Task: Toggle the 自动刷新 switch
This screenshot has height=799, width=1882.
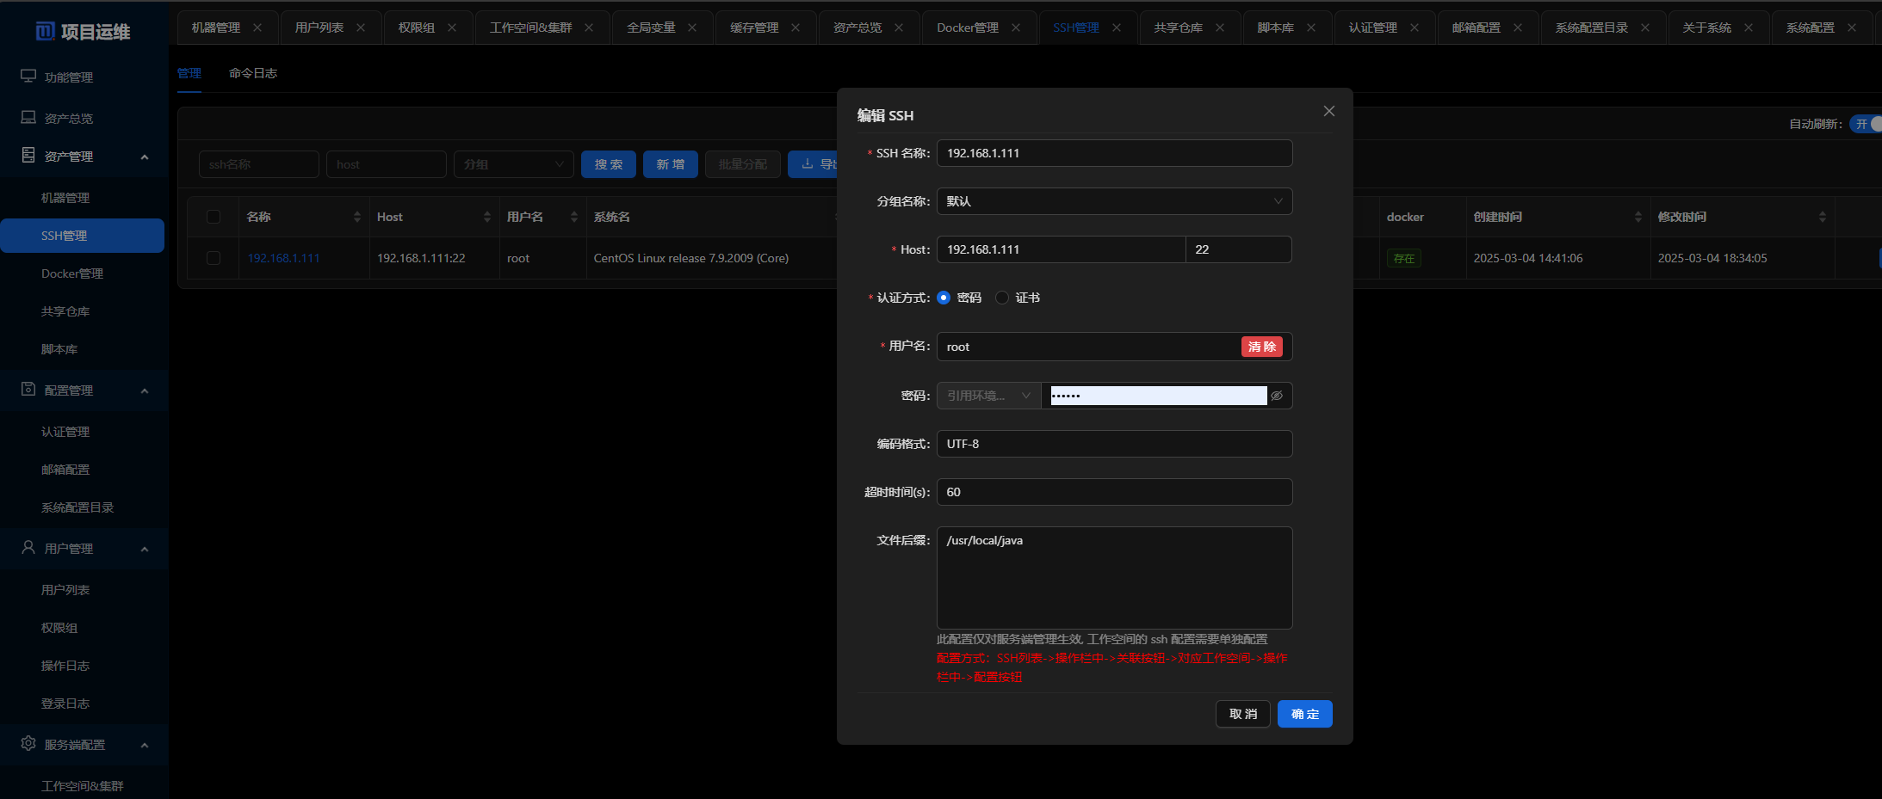Action: (x=1867, y=124)
